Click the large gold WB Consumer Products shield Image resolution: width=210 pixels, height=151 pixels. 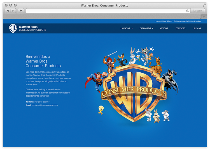click(x=134, y=93)
